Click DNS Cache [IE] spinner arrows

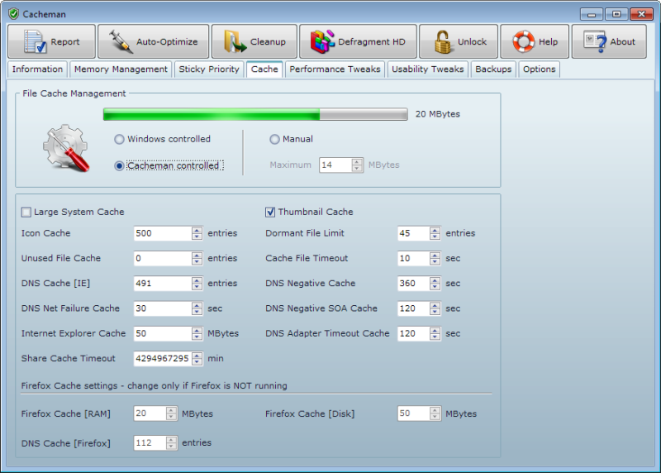(x=197, y=284)
